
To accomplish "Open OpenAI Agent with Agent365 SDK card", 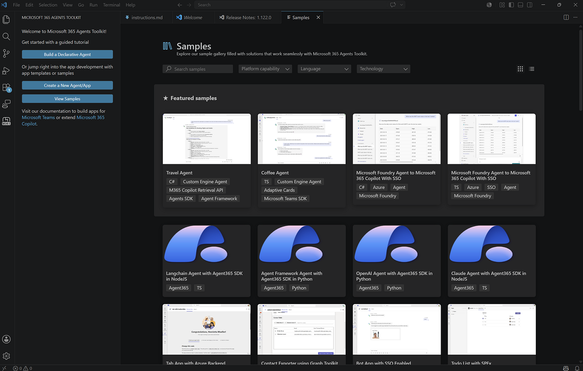I will tap(397, 261).
